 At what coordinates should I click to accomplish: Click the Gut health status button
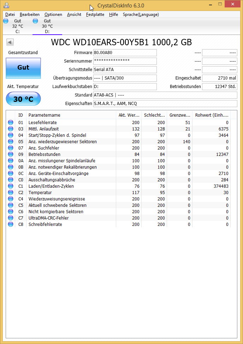(x=23, y=68)
